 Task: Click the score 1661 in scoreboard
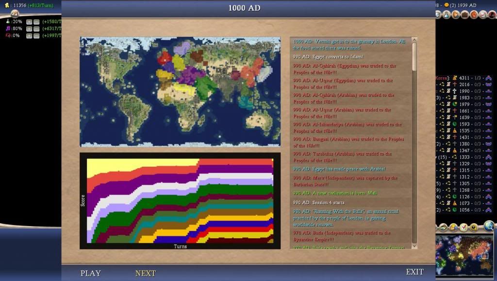coord(464,111)
